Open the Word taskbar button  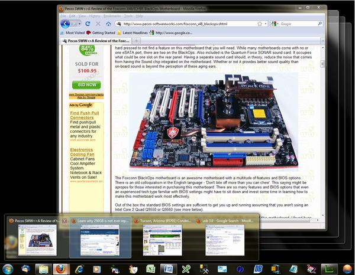(169, 269)
